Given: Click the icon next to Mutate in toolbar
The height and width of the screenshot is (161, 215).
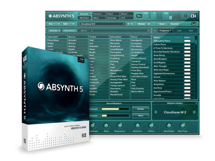Looking at the screenshot, I should pyautogui.click(x=149, y=24).
